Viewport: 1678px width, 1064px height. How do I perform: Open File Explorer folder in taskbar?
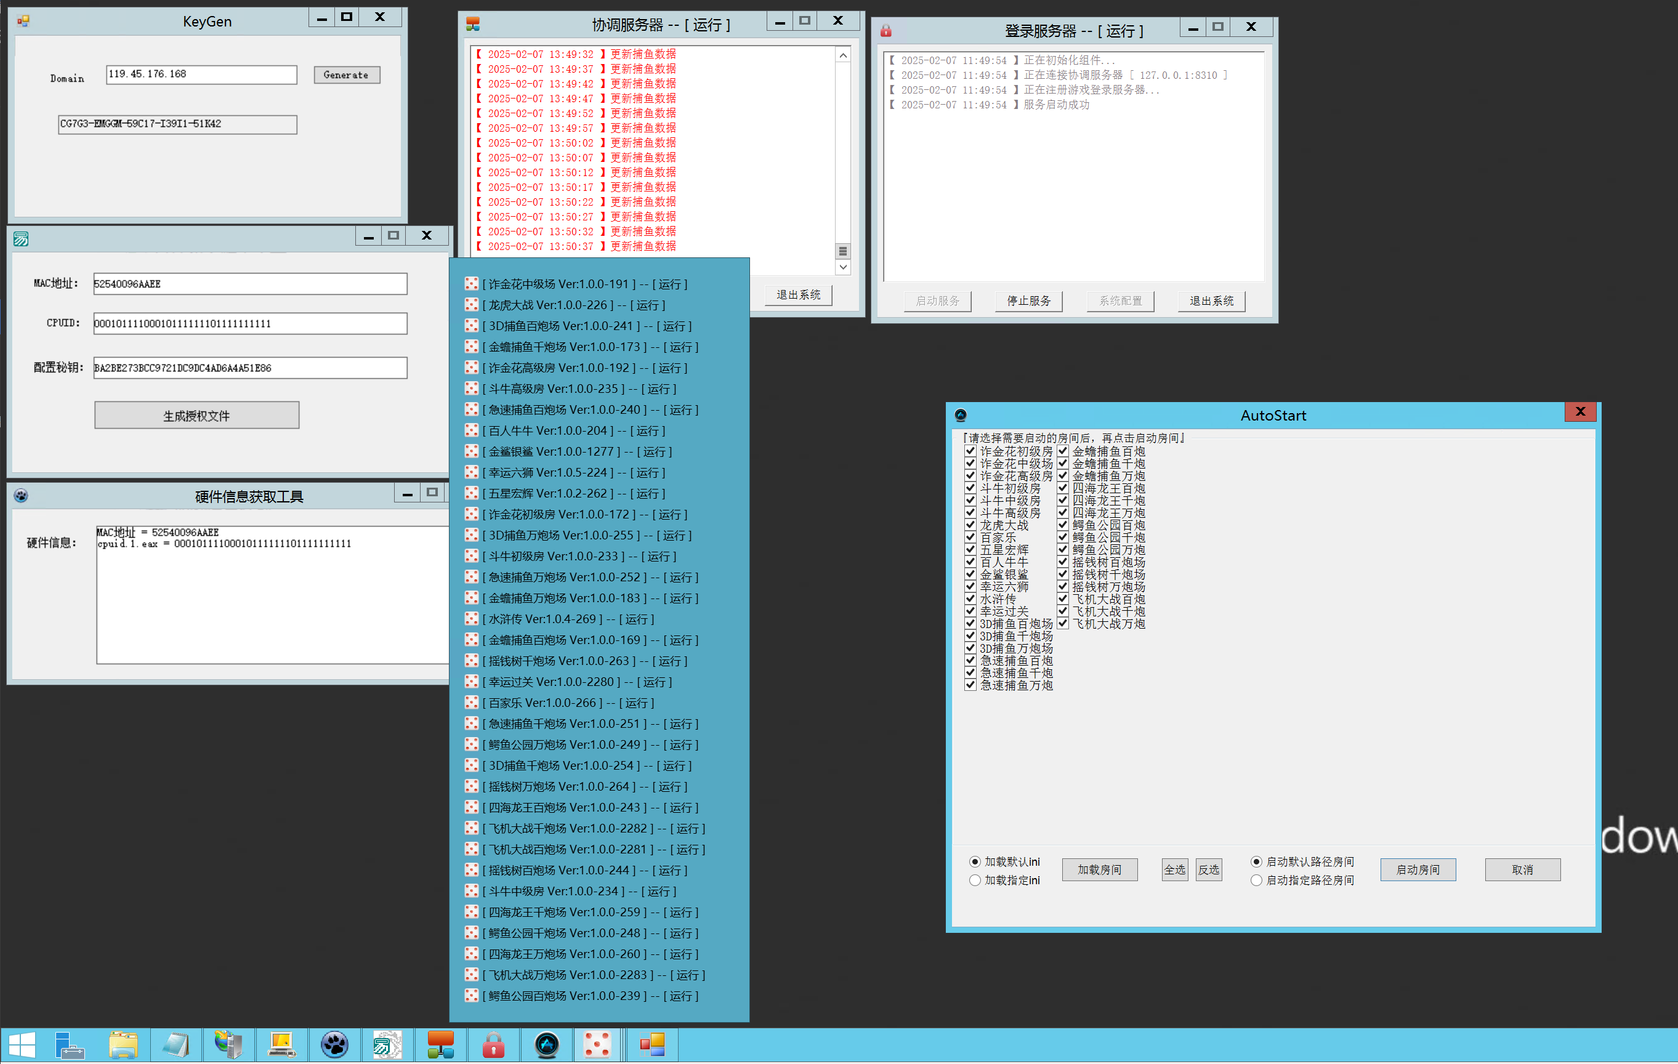click(x=123, y=1045)
